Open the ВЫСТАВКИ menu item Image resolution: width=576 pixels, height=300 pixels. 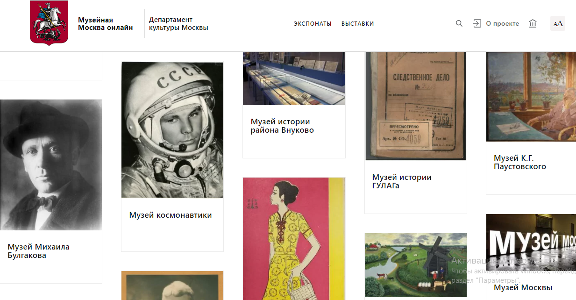click(357, 23)
